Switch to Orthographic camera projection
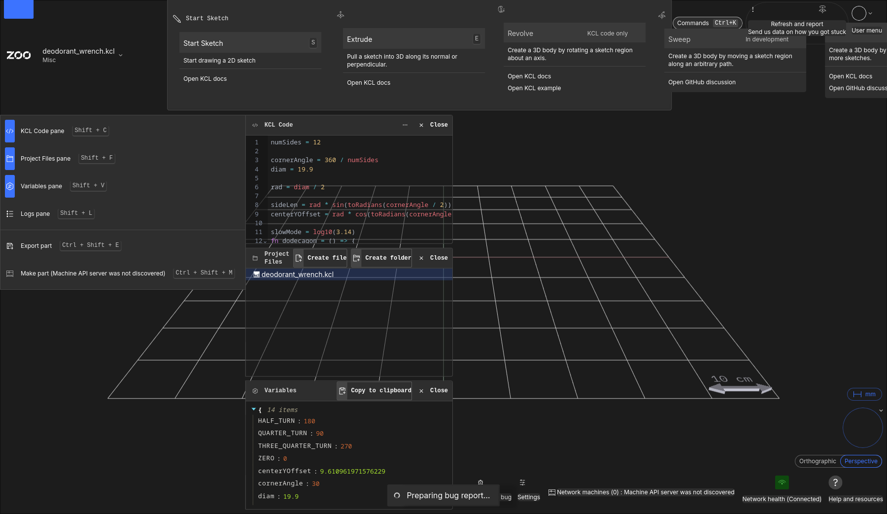 pyautogui.click(x=818, y=461)
